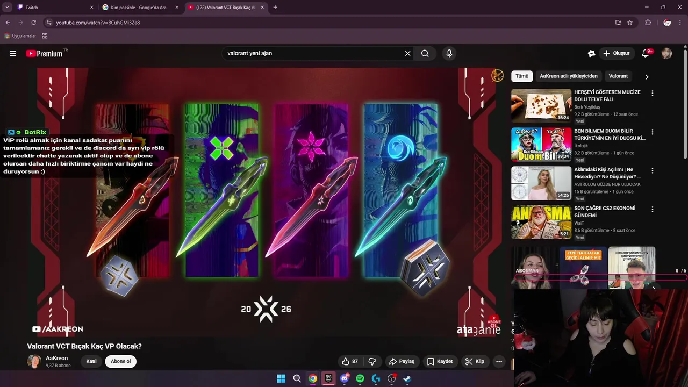This screenshot has height=387, width=688.
Task: Open the Windows Start menu
Action: pyautogui.click(x=281, y=378)
